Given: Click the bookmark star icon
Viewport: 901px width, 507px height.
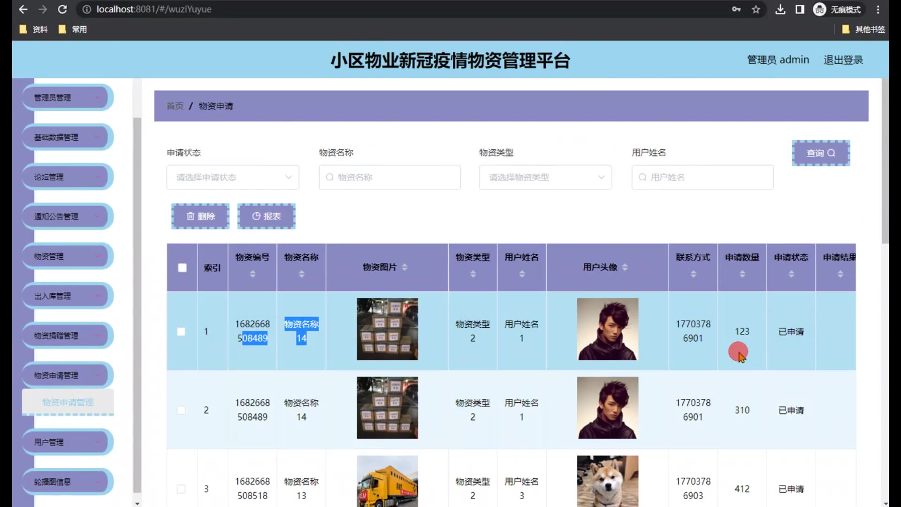Looking at the screenshot, I should point(756,9).
